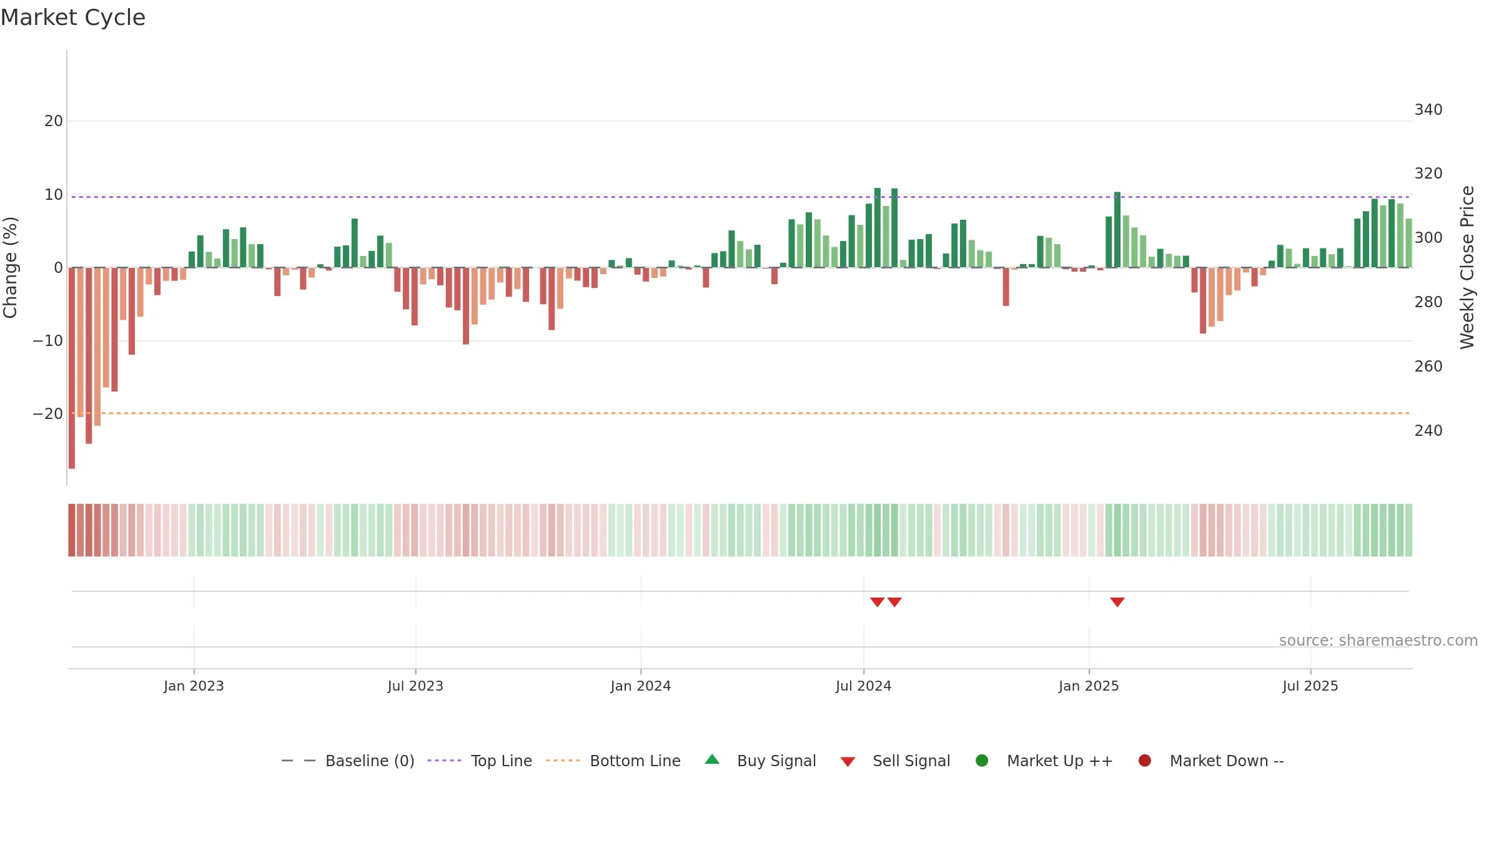The image size is (1499, 843).
Task: Click the purple dotted Top Line legend sample
Action: (444, 761)
